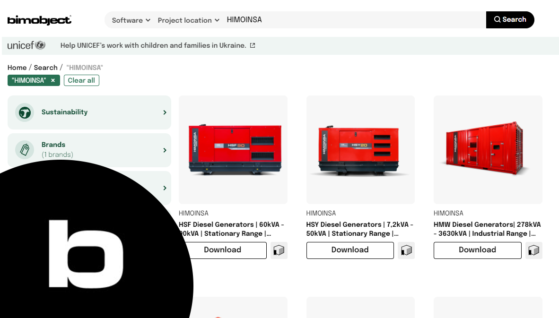
Task: Download the HMW Diesel Generators object
Action: click(477, 250)
